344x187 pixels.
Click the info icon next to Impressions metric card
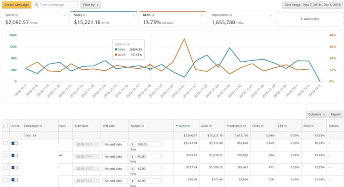(231, 15)
